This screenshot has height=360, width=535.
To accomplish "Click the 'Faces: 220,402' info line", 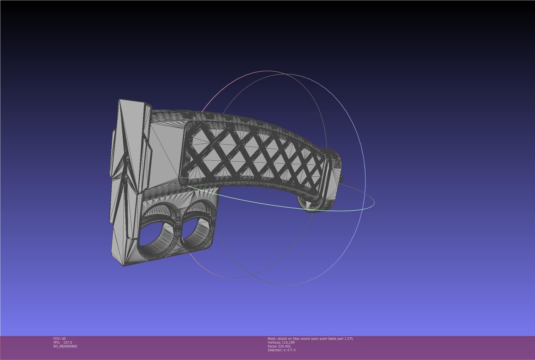I will tap(279, 346).
